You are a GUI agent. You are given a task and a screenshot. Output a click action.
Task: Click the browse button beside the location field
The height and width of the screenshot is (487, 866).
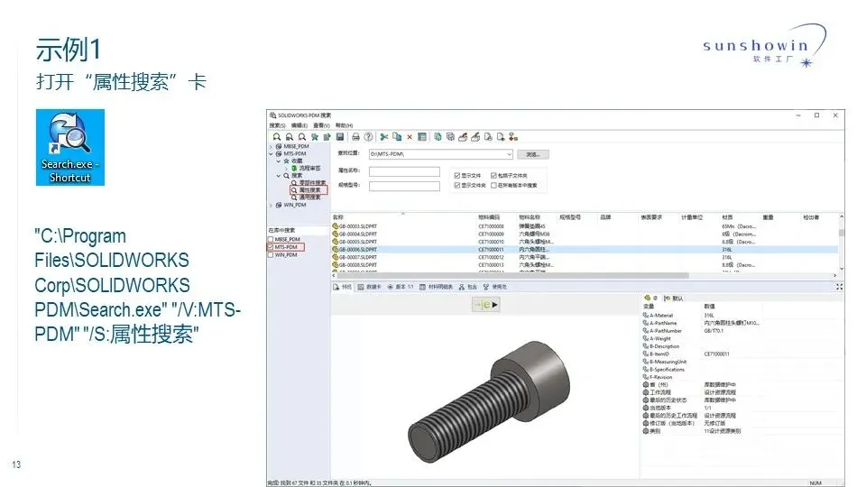coord(533,154)
